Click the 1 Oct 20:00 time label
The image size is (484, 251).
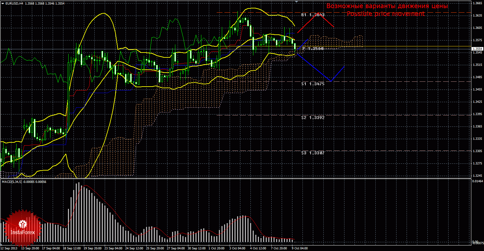point(216,248)
